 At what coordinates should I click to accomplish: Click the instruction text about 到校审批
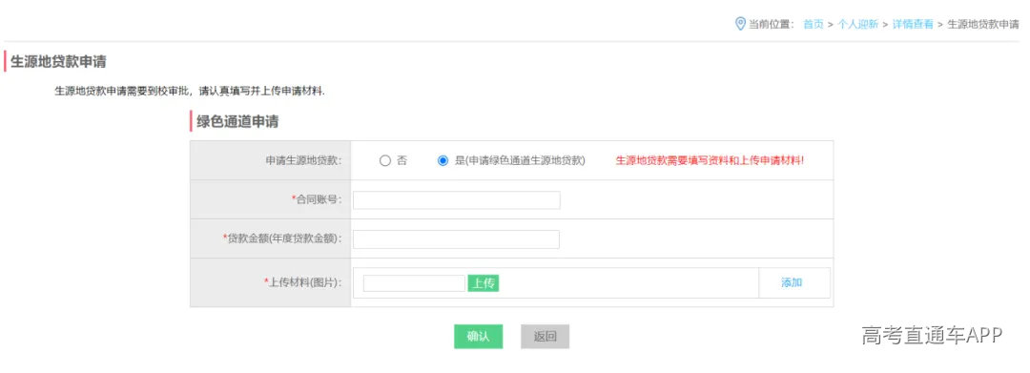click(x=190, y=92)
